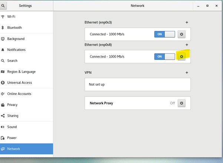Add a new enp0s8 Ethernet profile

[x=187, y=45]
